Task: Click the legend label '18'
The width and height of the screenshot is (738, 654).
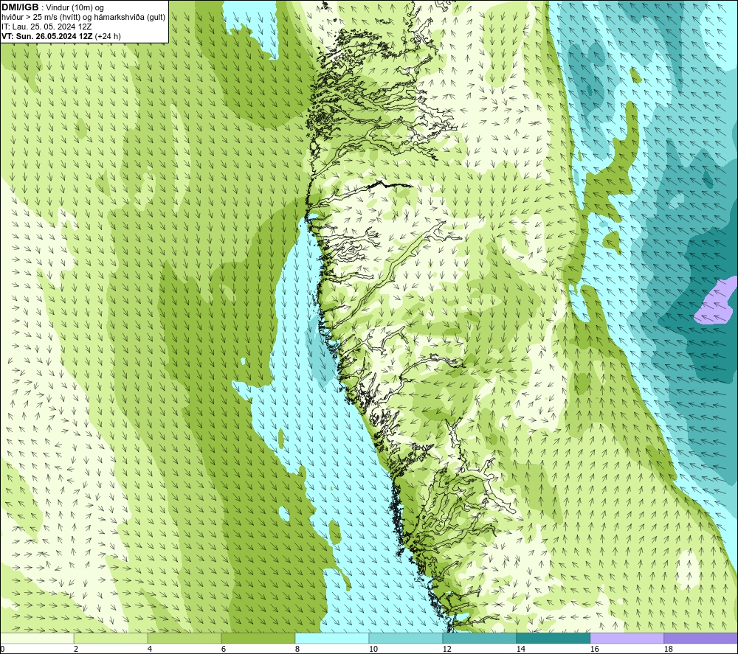Action: point(668,650)
